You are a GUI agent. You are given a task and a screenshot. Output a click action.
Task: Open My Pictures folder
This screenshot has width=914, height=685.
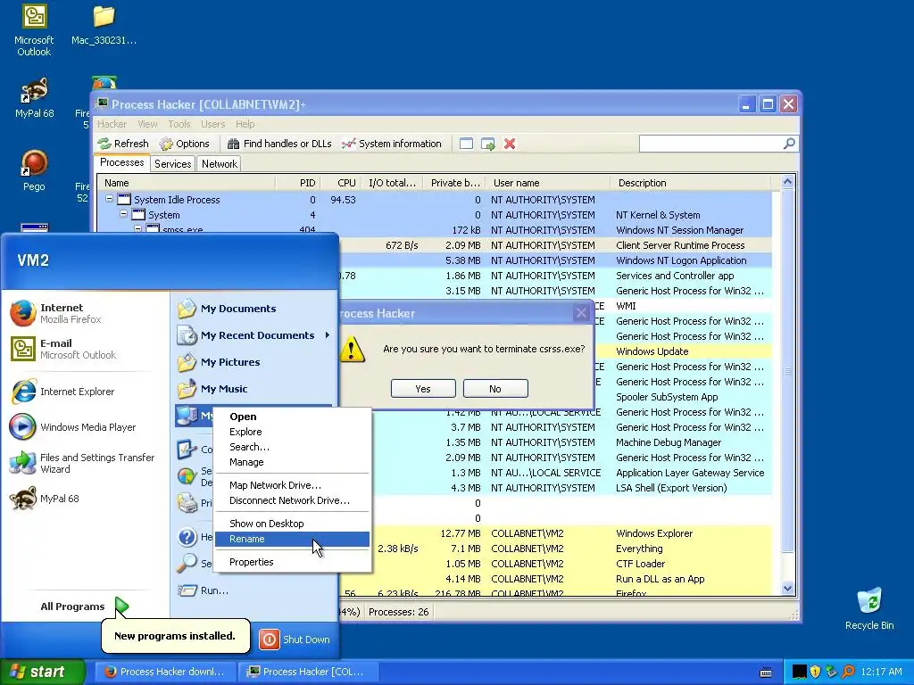click(253, 362)
